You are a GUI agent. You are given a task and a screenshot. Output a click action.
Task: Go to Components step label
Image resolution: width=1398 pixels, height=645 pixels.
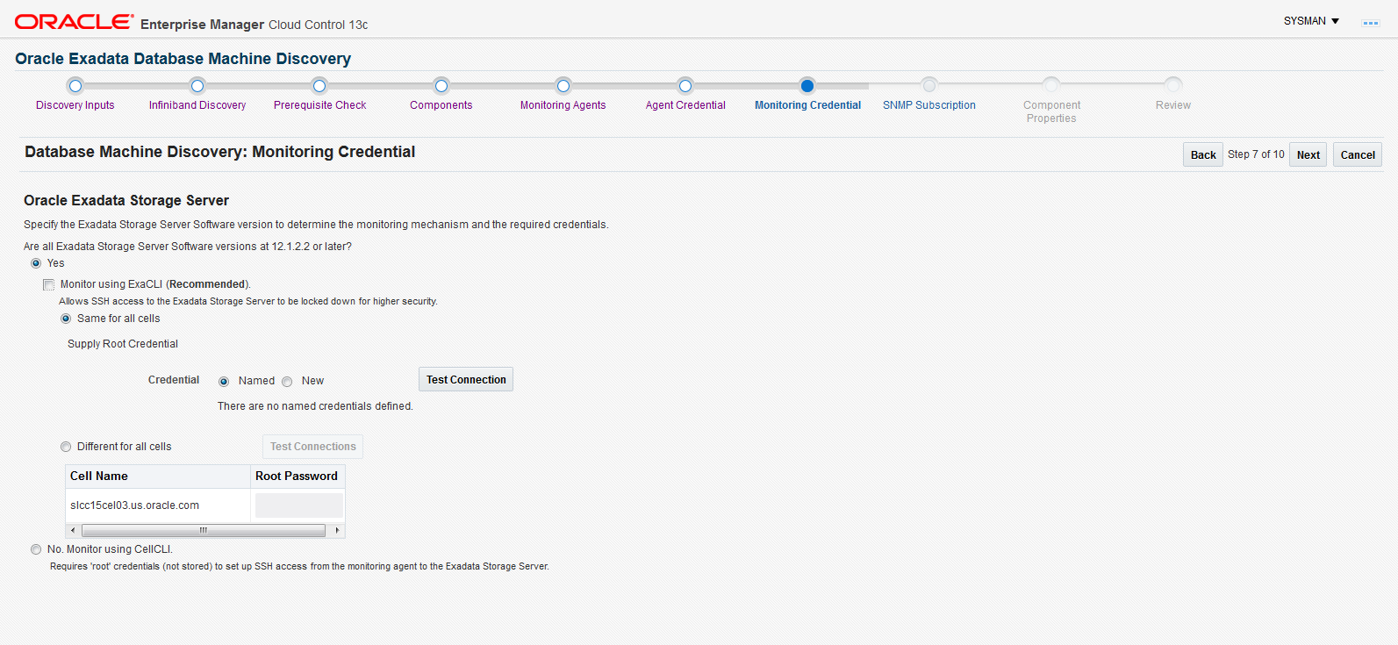coord(441,105)
